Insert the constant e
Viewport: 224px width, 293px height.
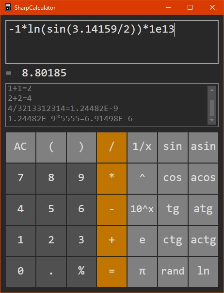tap(142, 241)
